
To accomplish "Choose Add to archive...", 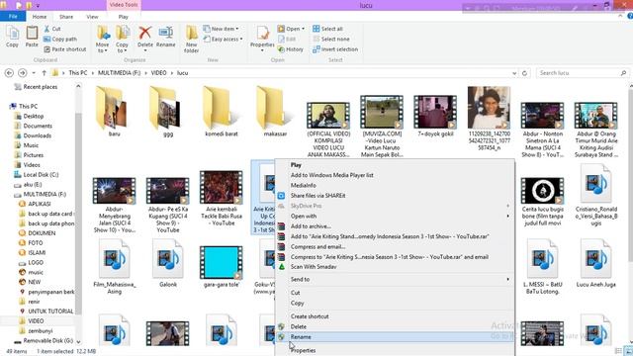I will [311, 226].
